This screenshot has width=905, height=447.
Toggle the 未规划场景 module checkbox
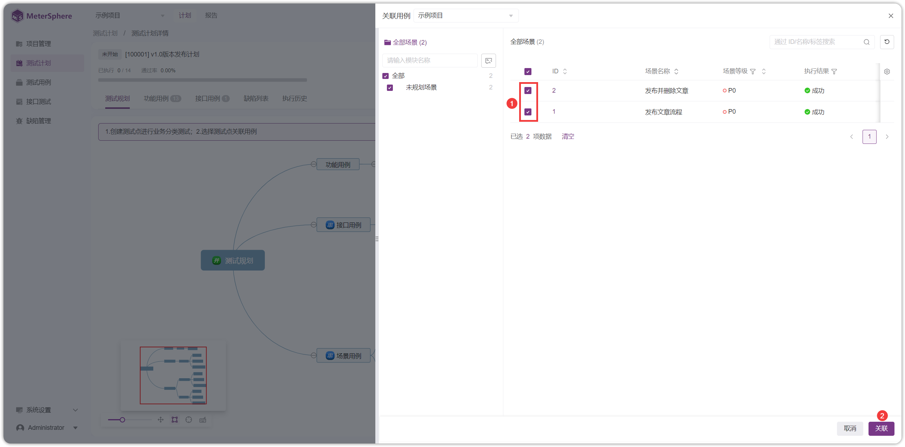(390, 87)
